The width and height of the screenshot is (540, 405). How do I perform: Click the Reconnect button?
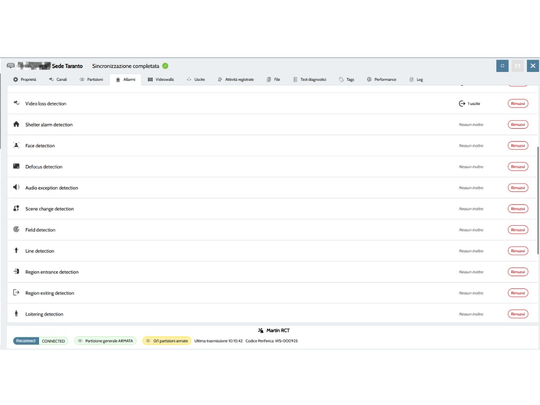click(x=26, y=341)
